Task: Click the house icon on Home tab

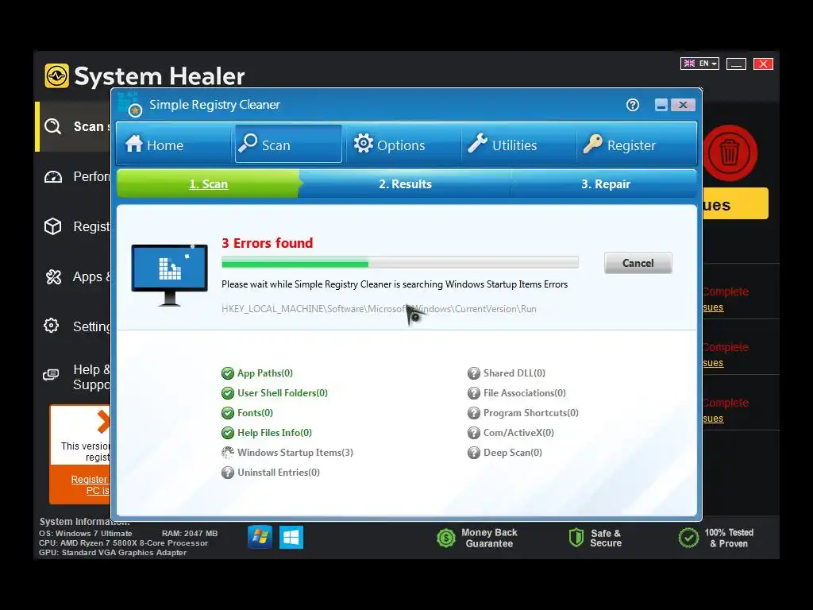Action: click(x=133, y=143)
